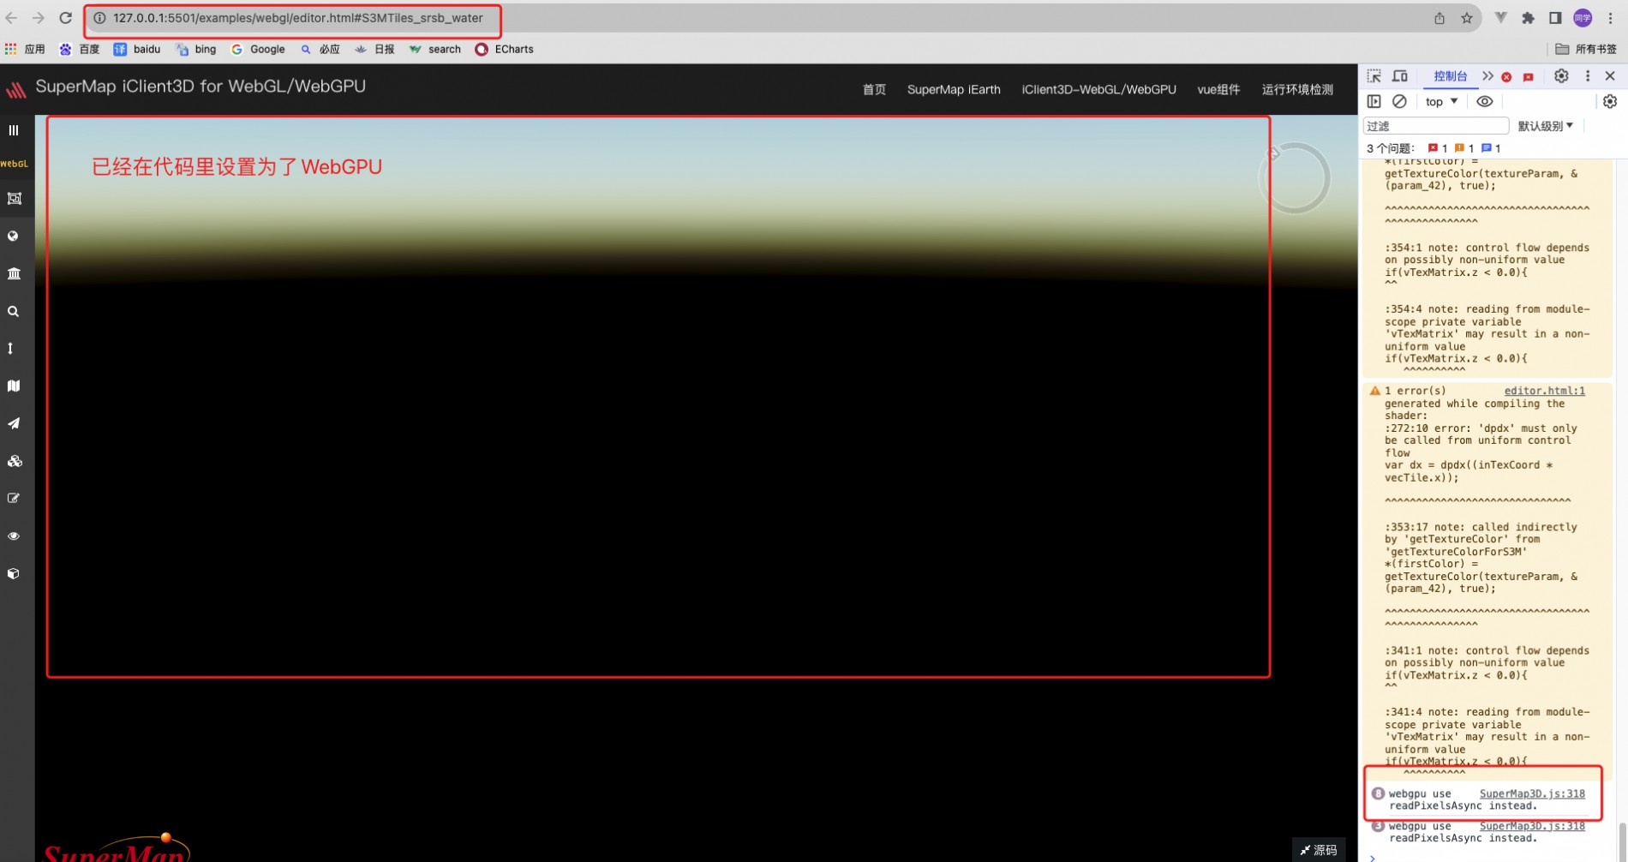The image size is (1628, 862).
Task: Go forward with the browser forward arrow
Action: coord(38,18)
